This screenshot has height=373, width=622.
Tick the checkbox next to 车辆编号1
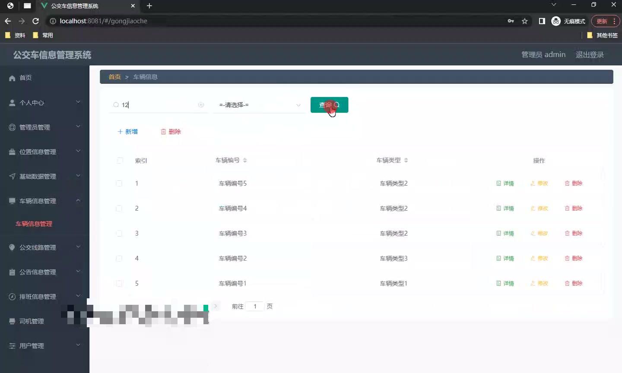(119, 284)
